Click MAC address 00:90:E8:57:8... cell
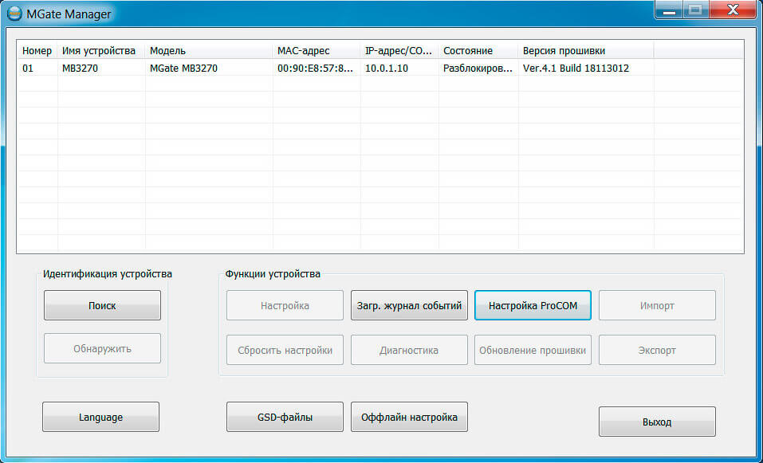This screenshot has width=763, height=463. 315,69
